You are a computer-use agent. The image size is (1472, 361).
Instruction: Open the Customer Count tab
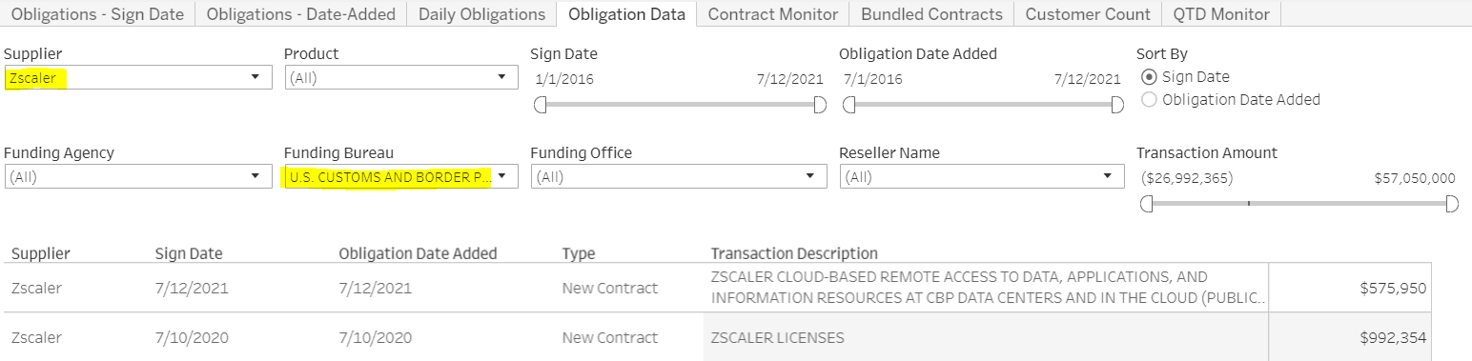pos(1088,14)
